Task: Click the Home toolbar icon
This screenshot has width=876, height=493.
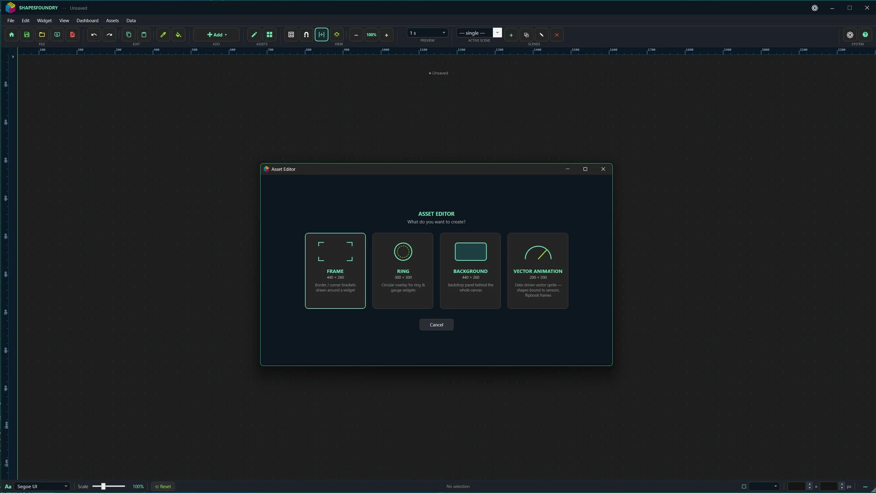Action: click(x=11, y=35)
